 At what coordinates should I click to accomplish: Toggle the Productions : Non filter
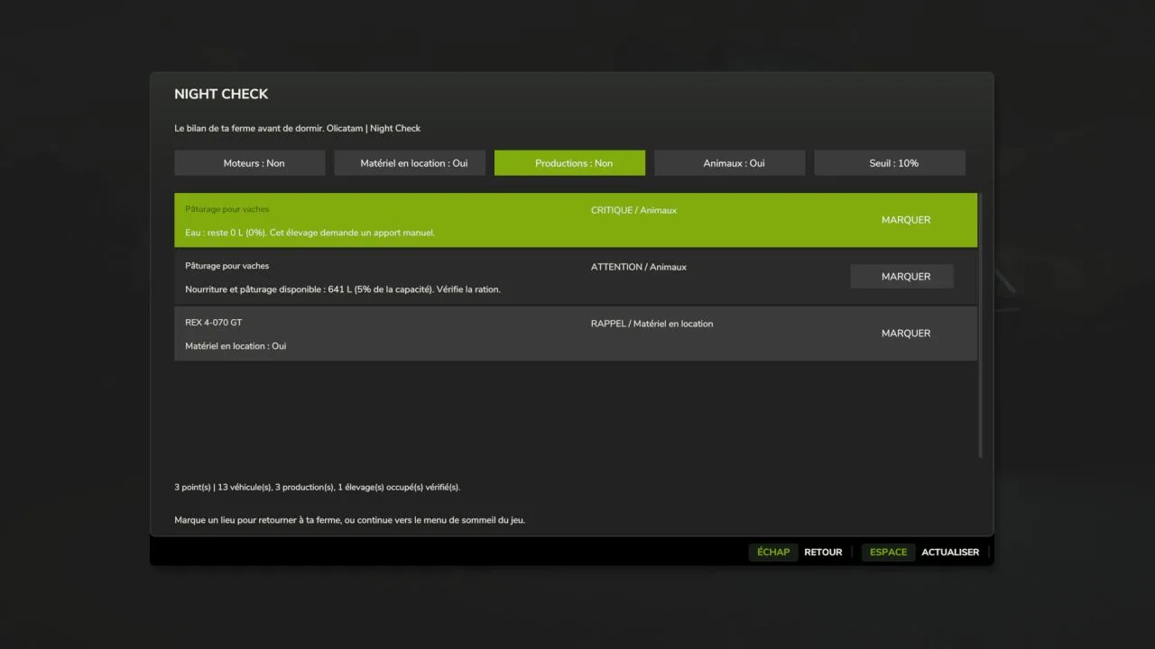569,163
